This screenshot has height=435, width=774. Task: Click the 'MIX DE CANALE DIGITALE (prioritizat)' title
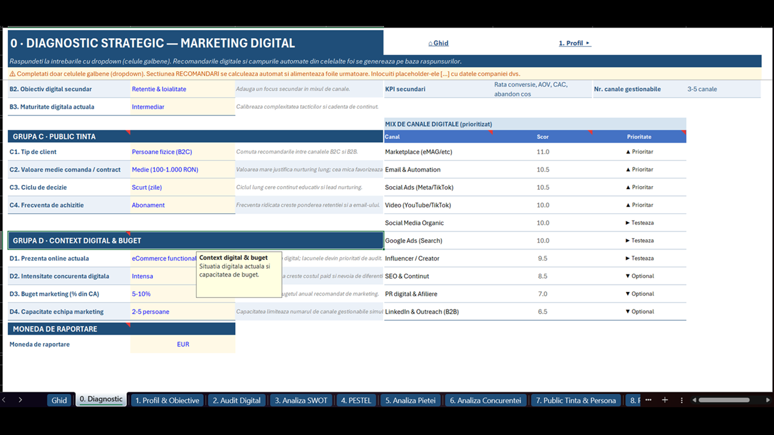(535, 124)
